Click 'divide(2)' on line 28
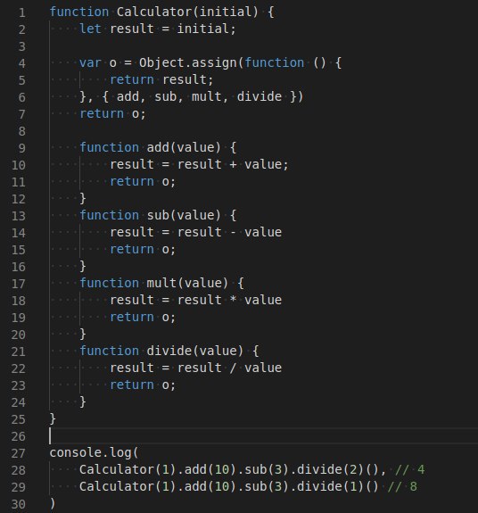The width and height of the screenshot is (478, 513). (331, 470)
